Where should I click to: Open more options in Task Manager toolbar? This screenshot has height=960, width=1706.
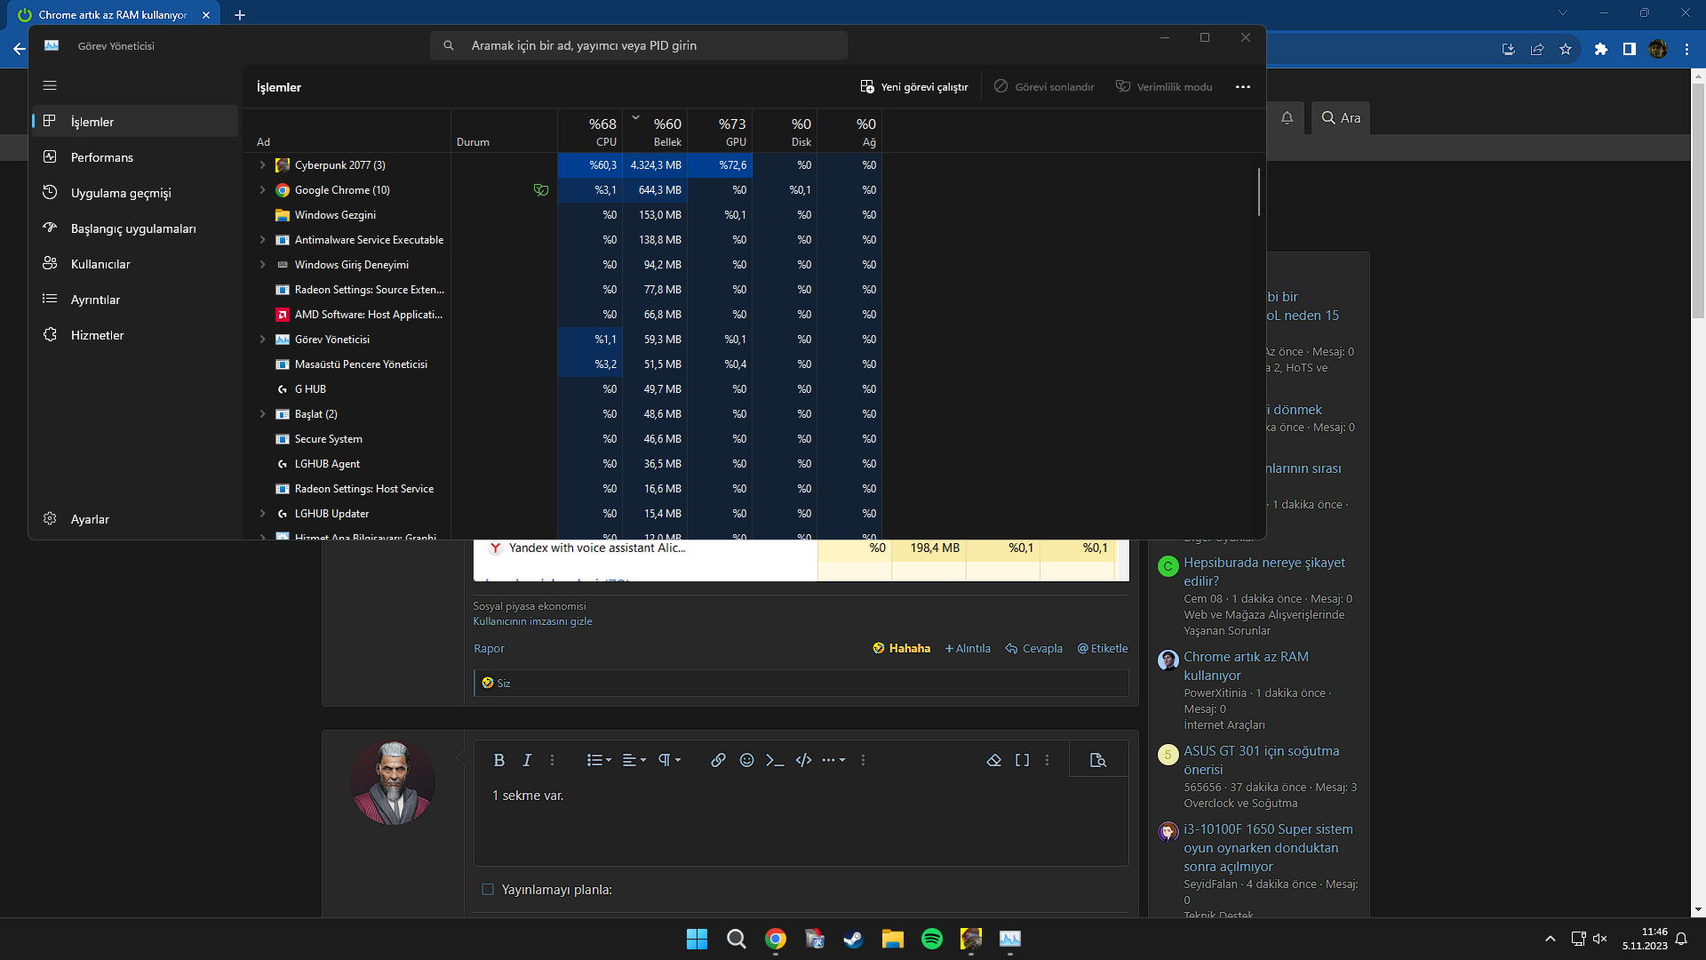(1242, 87)
